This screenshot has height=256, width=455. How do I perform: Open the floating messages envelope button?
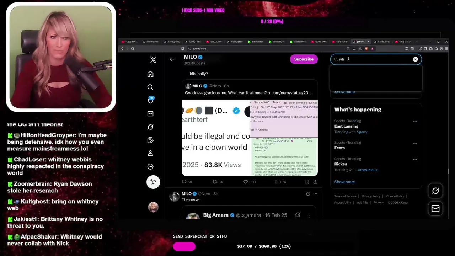(x=435, y=209)
